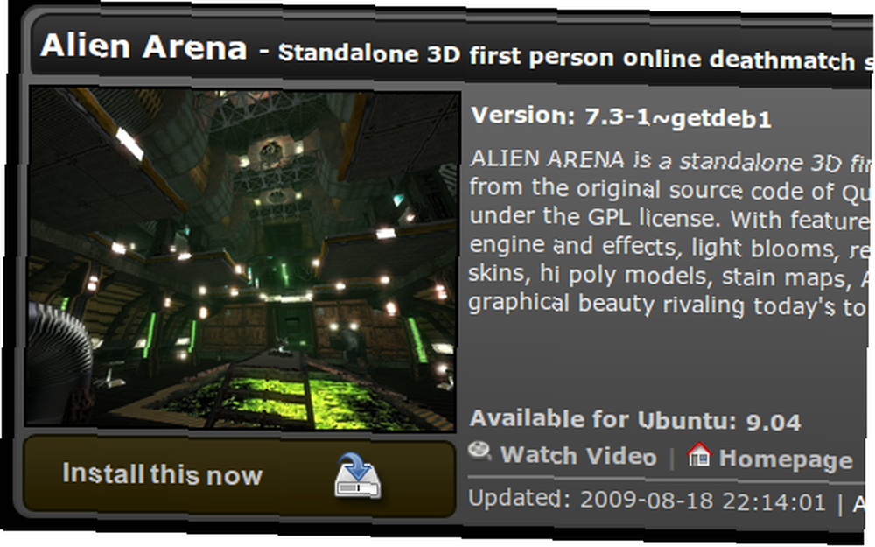Click the red-roofed house icon beside Homepage

point(699,454)
